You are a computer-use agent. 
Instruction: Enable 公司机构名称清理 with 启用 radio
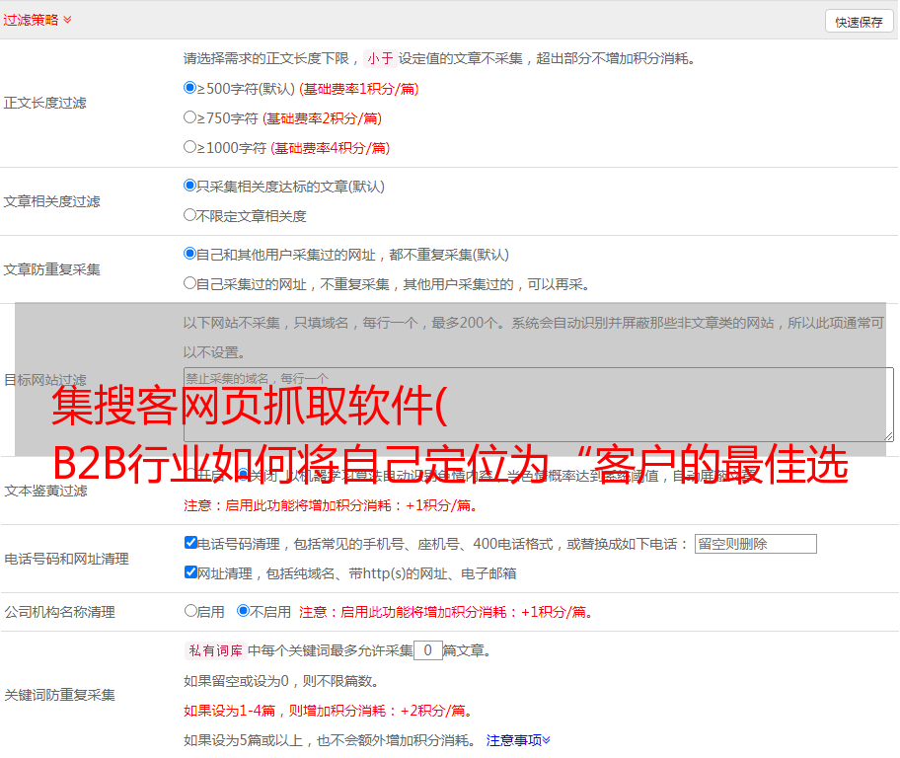(x=190, y=611)
